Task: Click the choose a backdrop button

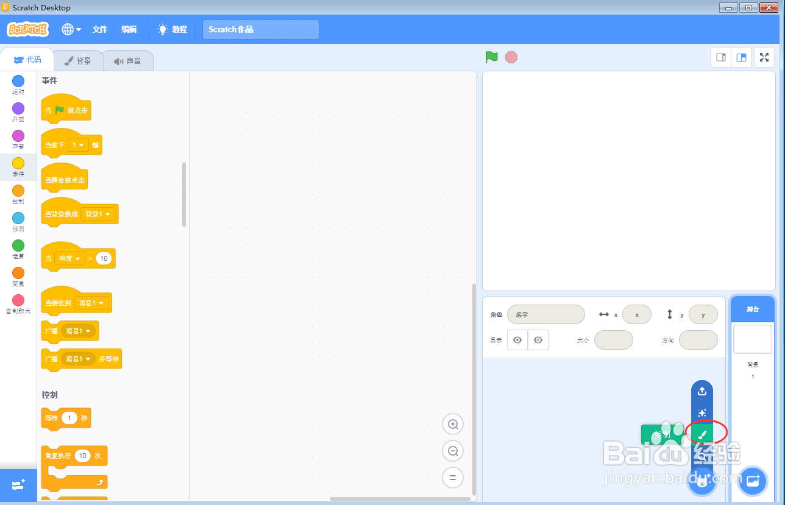Action: pyautogui.click(x=753, y=481)
